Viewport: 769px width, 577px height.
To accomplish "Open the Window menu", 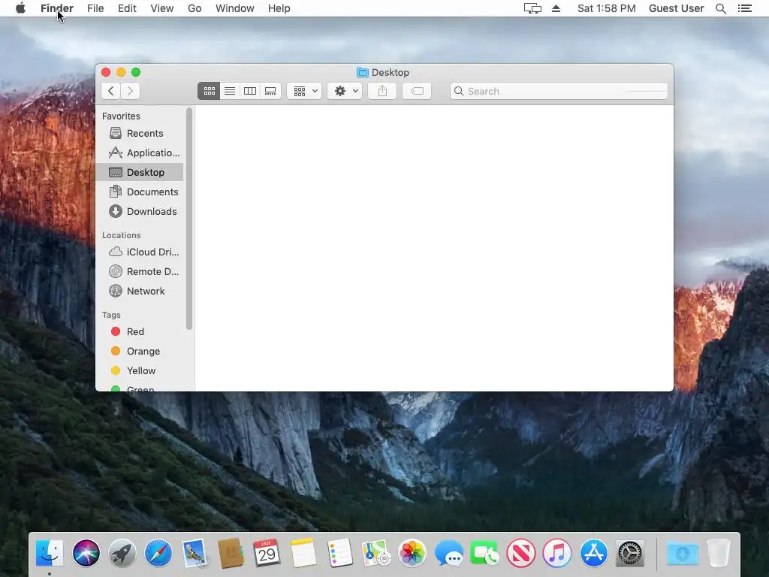I will 235,8.
